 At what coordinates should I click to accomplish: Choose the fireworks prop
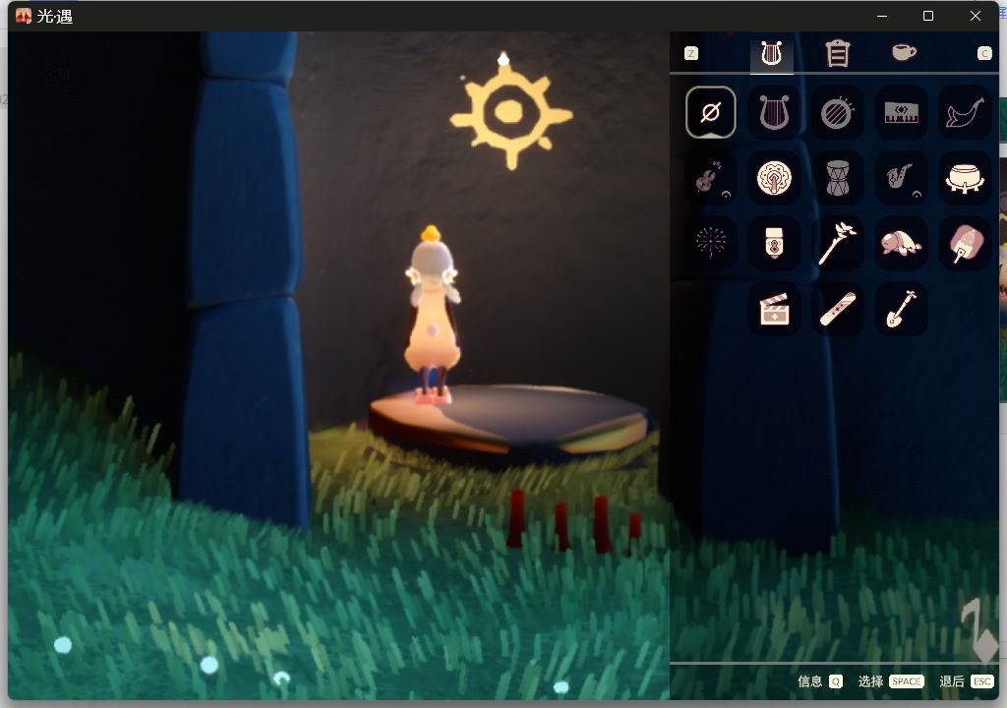pos(710,244)
